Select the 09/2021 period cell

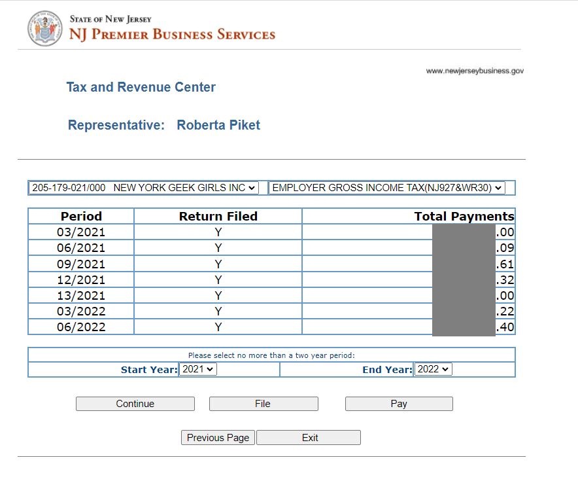81,264
